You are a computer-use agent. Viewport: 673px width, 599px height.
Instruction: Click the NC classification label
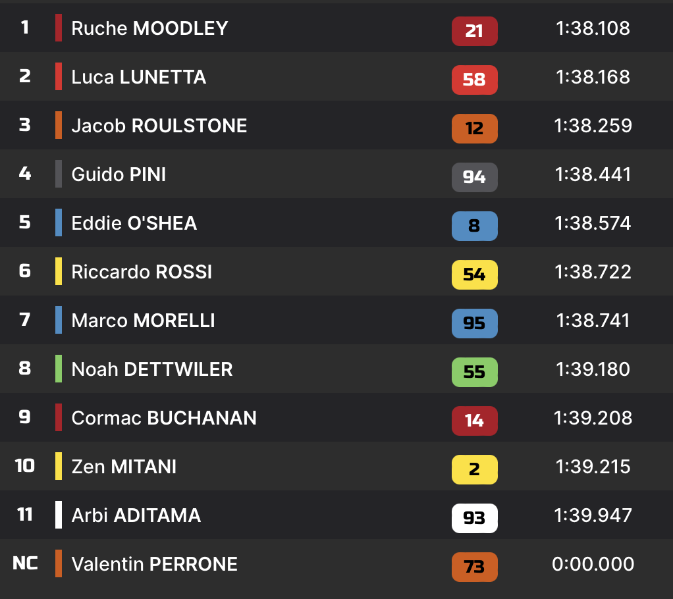pos(25,563)
